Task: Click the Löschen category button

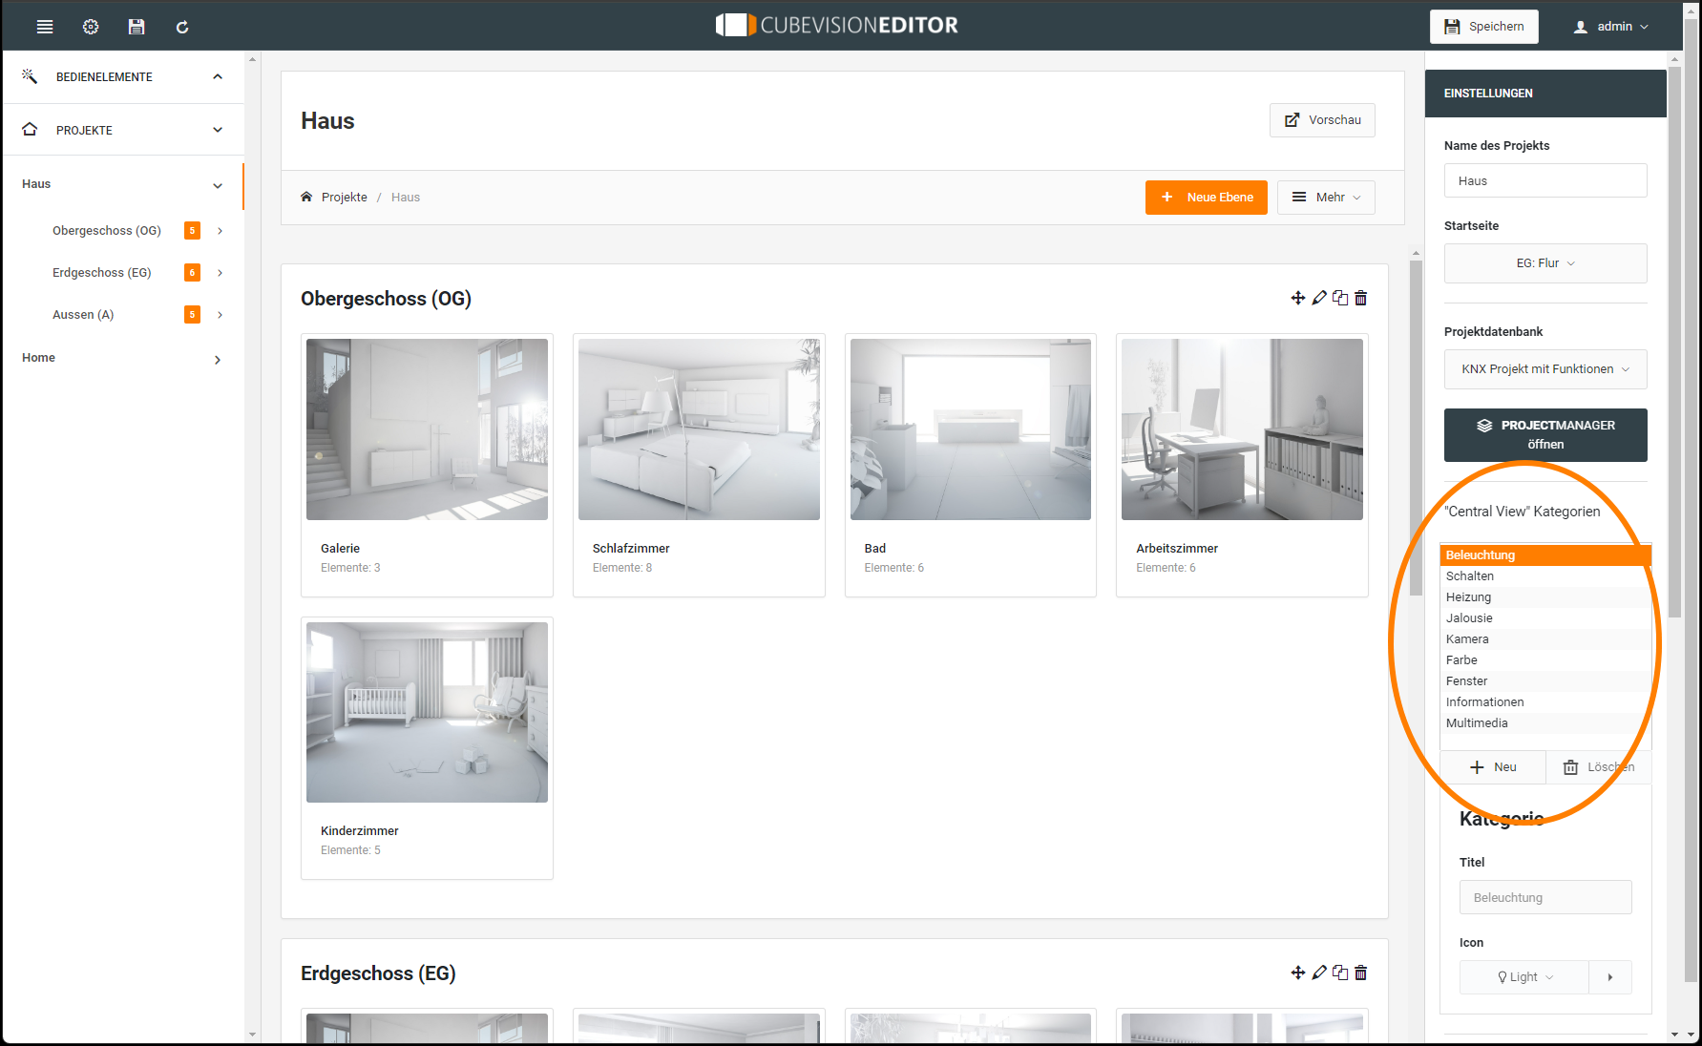Action: click(x=1599, y=767)
